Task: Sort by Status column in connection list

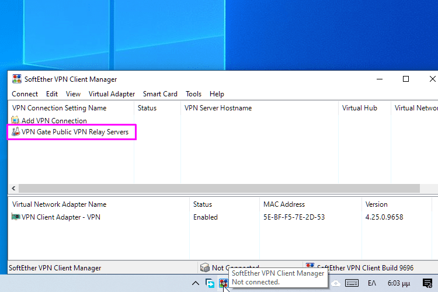Action: [x=157, y=108]
